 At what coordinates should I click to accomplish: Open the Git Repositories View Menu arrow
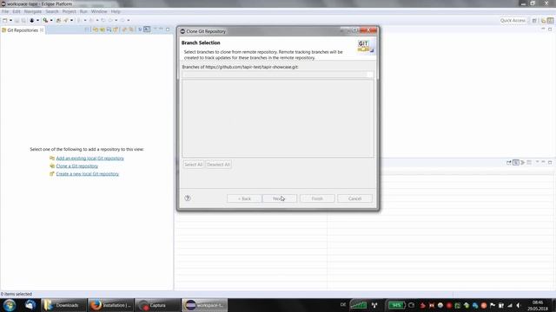pyautogui.click(x=155, y=29)
